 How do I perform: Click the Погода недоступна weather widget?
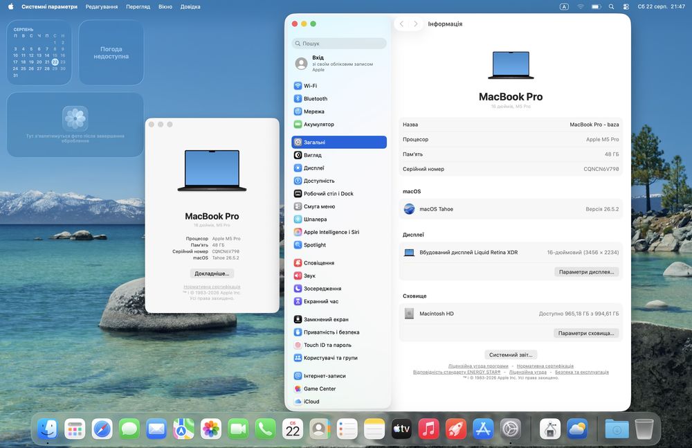pyautogui.click(x=111, y=52)
